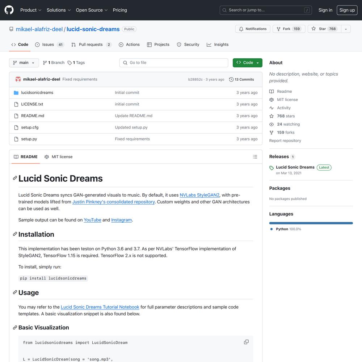This screenshot has width=362, height=362.
Task: Open the Readme link in About
Action: click(281, 92)
